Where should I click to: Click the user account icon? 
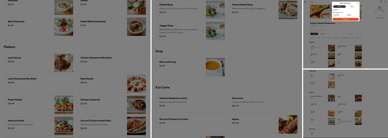click(x=385, y=2)
